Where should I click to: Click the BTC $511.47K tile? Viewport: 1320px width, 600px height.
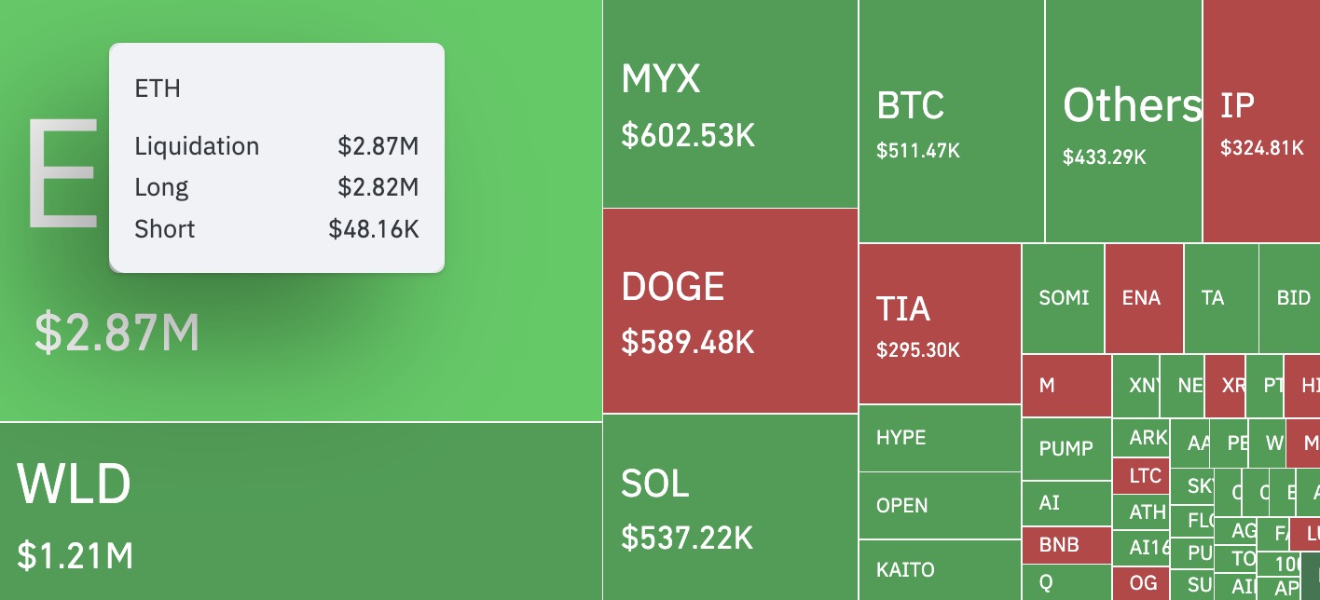(x=951, y=121)
